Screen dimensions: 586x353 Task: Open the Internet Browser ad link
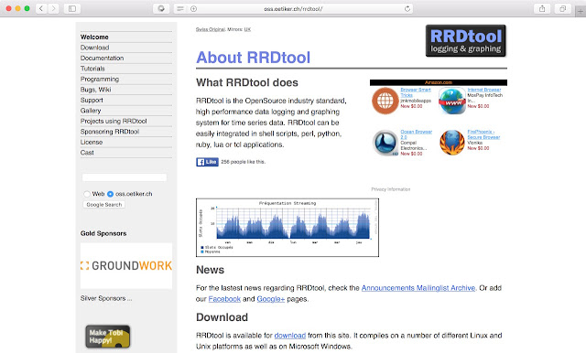tap(484, 90)
